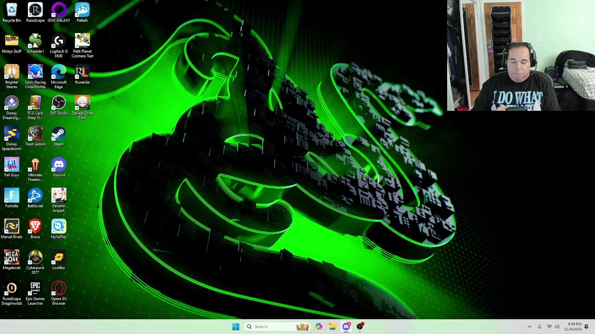Click the microphone tray icon
The height and width of the screenshot is (334, 595).
click(x=539, y=327)
